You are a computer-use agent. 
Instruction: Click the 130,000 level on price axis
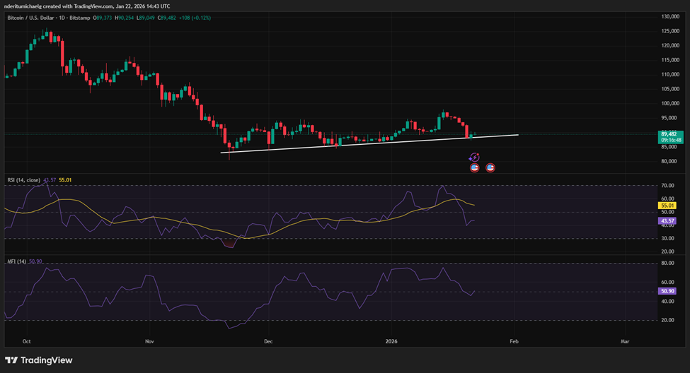click(x=670, y=16)
